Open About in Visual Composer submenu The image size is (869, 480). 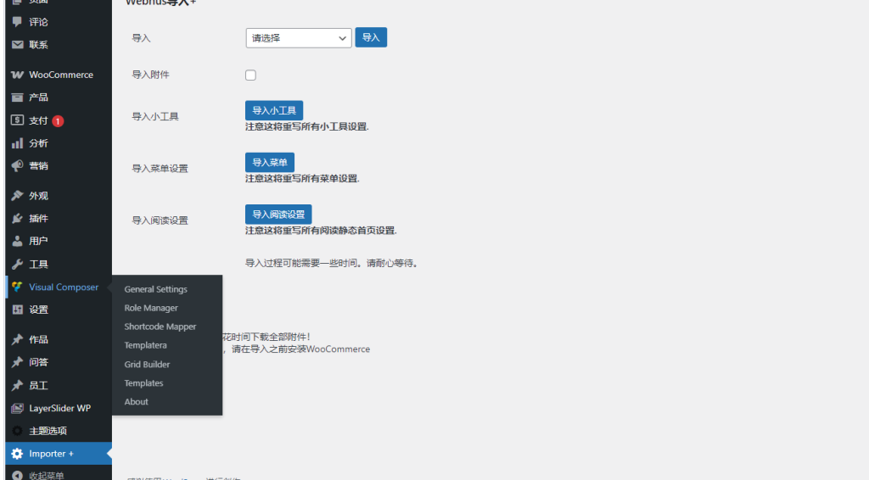pyautogui.click(x=136, y=402)
